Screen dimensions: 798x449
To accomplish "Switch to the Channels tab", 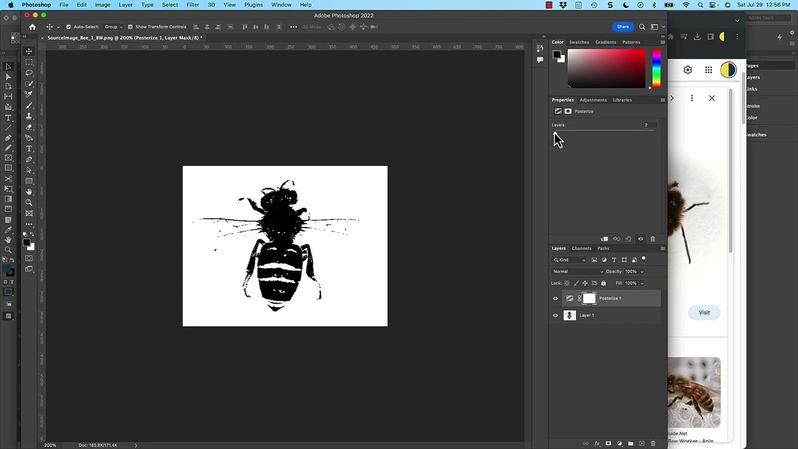I will tap(581, 248).
